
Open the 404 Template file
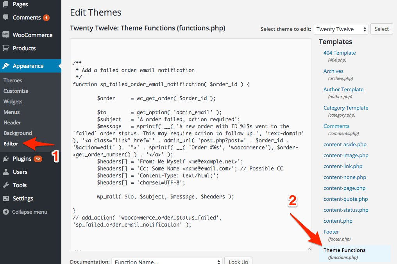339,53
